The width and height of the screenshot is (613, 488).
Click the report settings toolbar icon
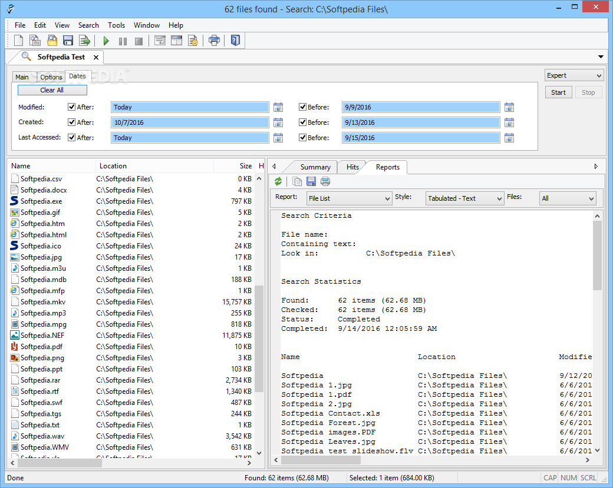(193, 40)
